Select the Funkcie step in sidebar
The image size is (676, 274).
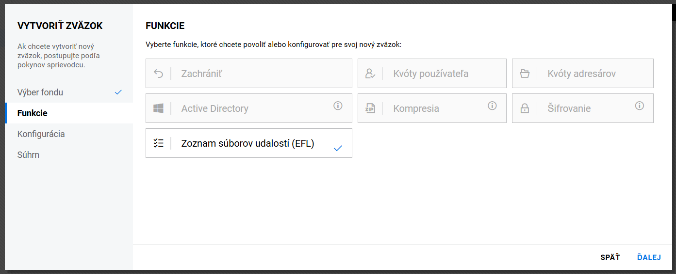pyautogui.click(x=32, y=113)
